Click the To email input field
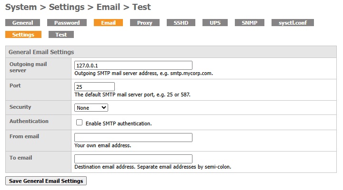This screenshot has width=343, height=190. [133, 159]
